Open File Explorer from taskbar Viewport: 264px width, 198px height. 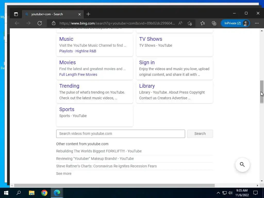pyautogui.click(x=31, y=193)
